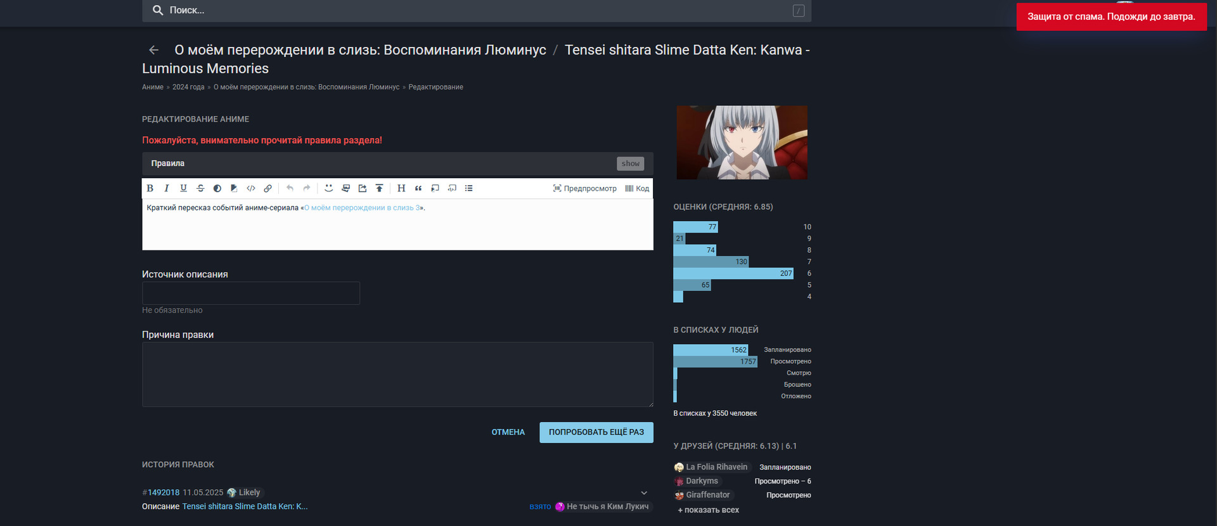Screen dimensions: 1217x526
Task: Insert a bulleted list
Action: (469, 188)
